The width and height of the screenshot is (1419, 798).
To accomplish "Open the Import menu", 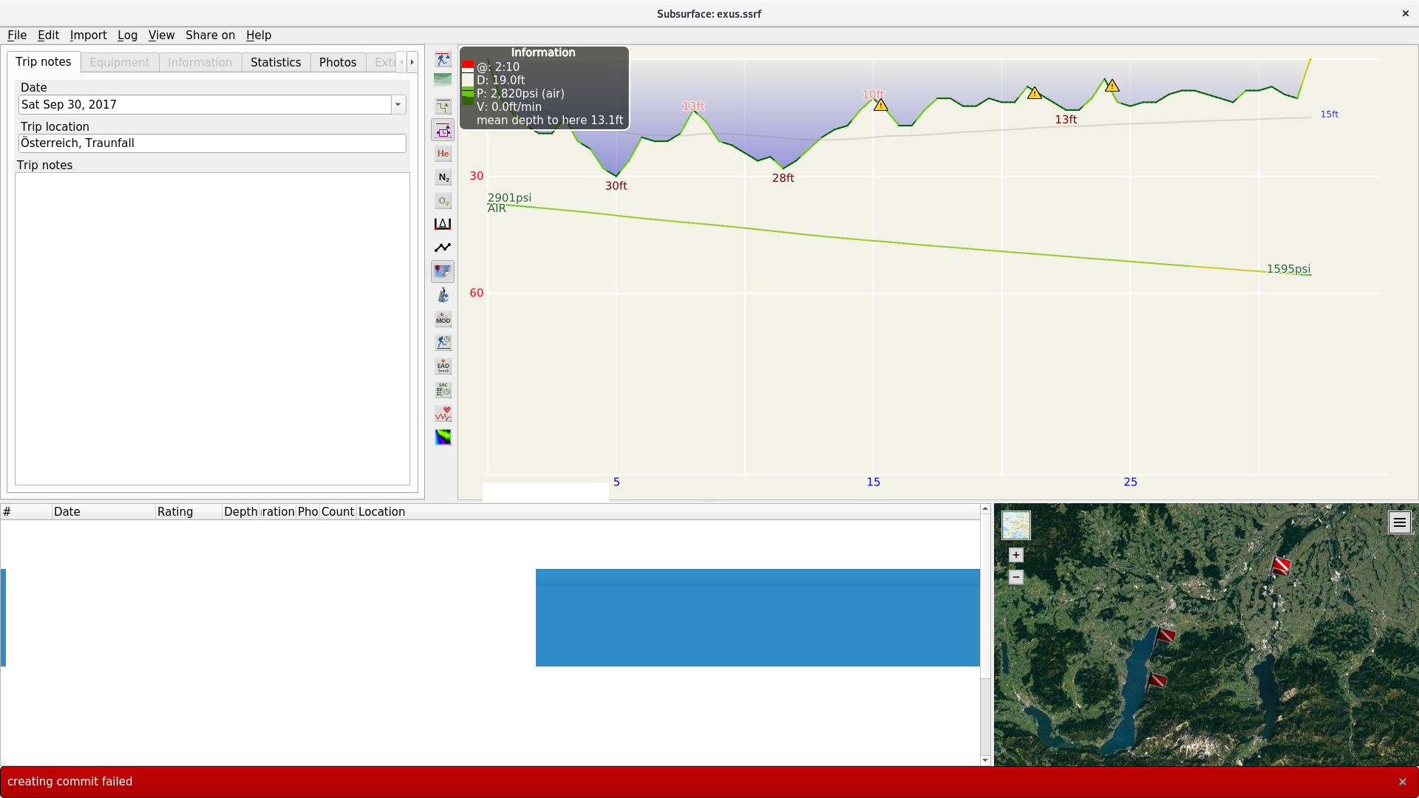I will [x=88, y=35].
